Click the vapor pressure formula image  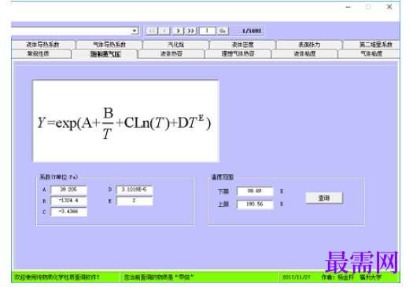[x=126, y=121]
